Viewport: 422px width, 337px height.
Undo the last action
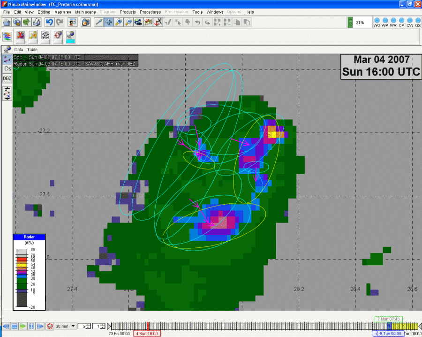(x=49, y=23)
